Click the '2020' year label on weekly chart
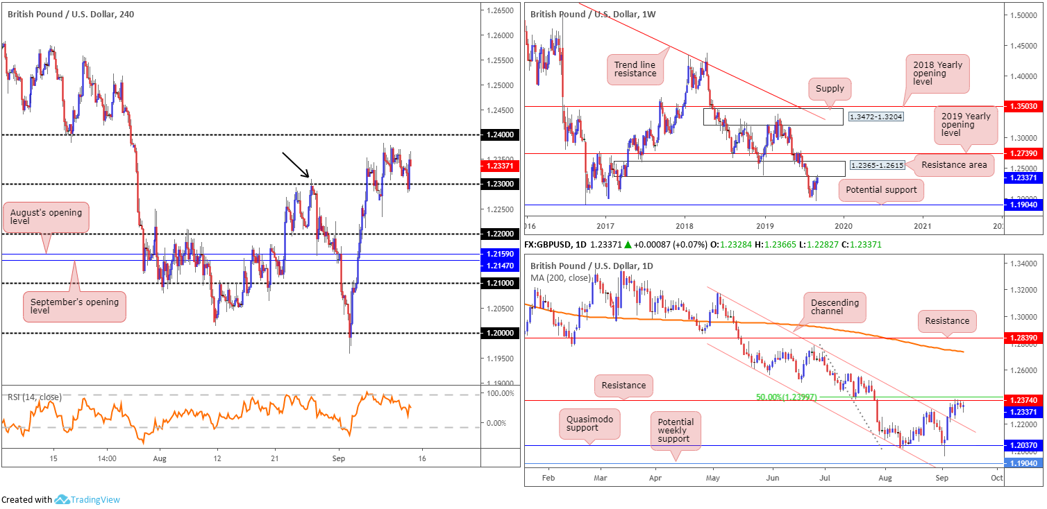Screen dimensions: 1047x509 click(844, 226)
